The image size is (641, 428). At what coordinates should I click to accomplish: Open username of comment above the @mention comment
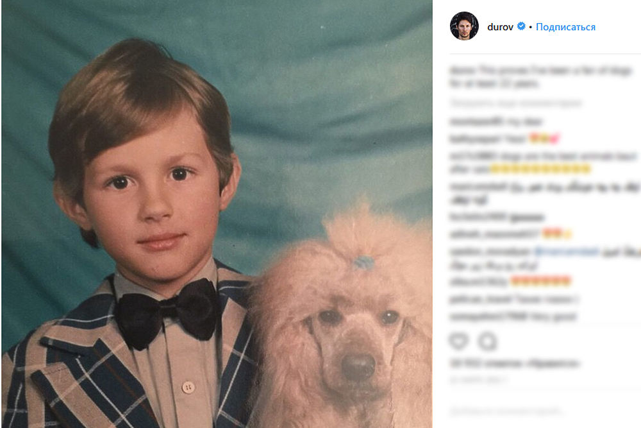[x=494, y=234]
